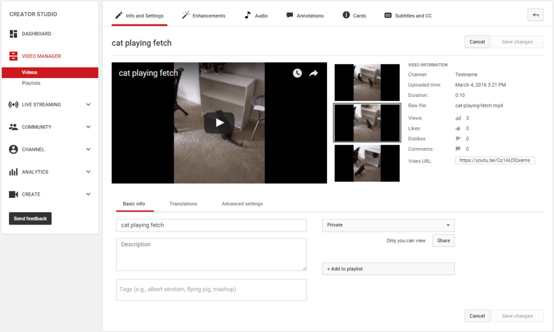Viewport: 554px width, 332px height.
Task: Switch to the Translations tab
Action: tap(183, 203)
